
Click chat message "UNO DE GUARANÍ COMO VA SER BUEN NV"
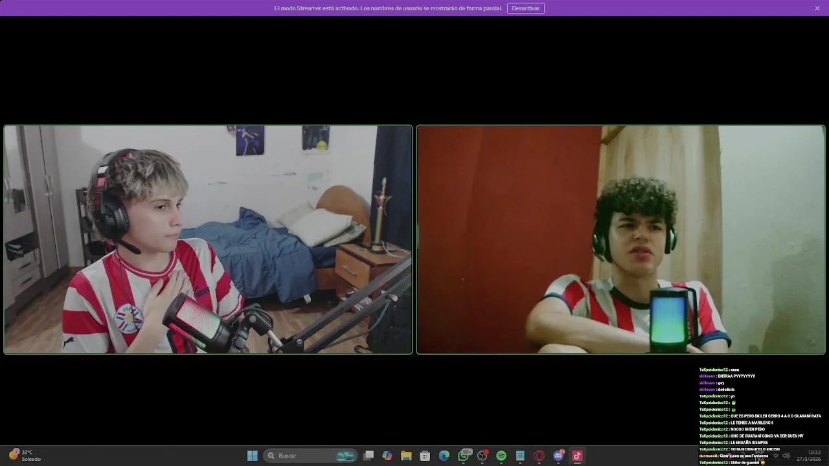(767, 436)
